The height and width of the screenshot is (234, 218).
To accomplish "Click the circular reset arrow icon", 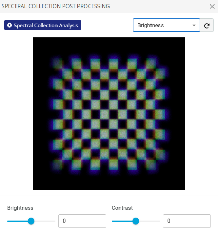I will 207,26.
